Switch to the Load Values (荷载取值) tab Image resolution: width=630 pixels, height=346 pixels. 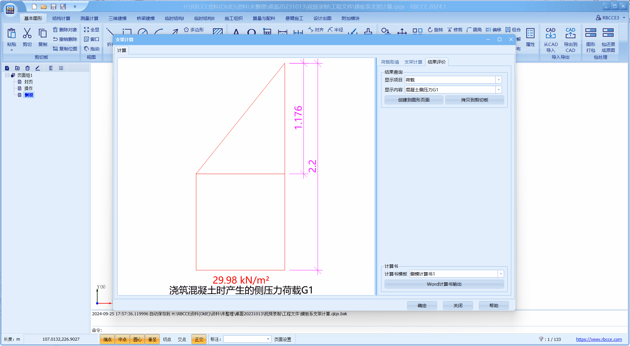click(390, 62)
